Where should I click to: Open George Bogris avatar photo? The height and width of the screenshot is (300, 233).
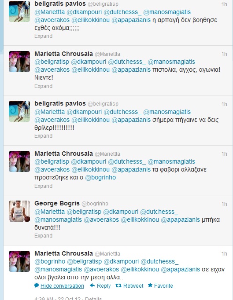coord(19,211)
